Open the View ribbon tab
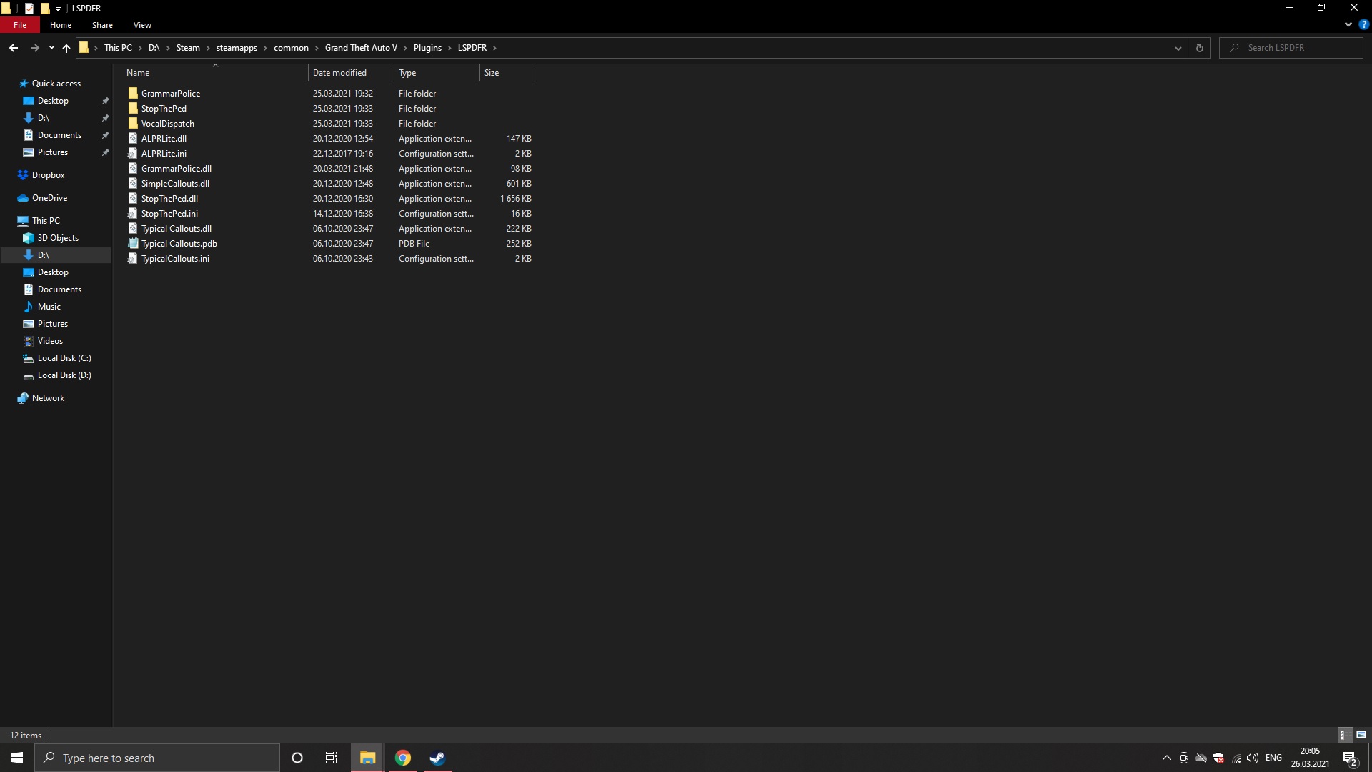 [x=142, y=25]
